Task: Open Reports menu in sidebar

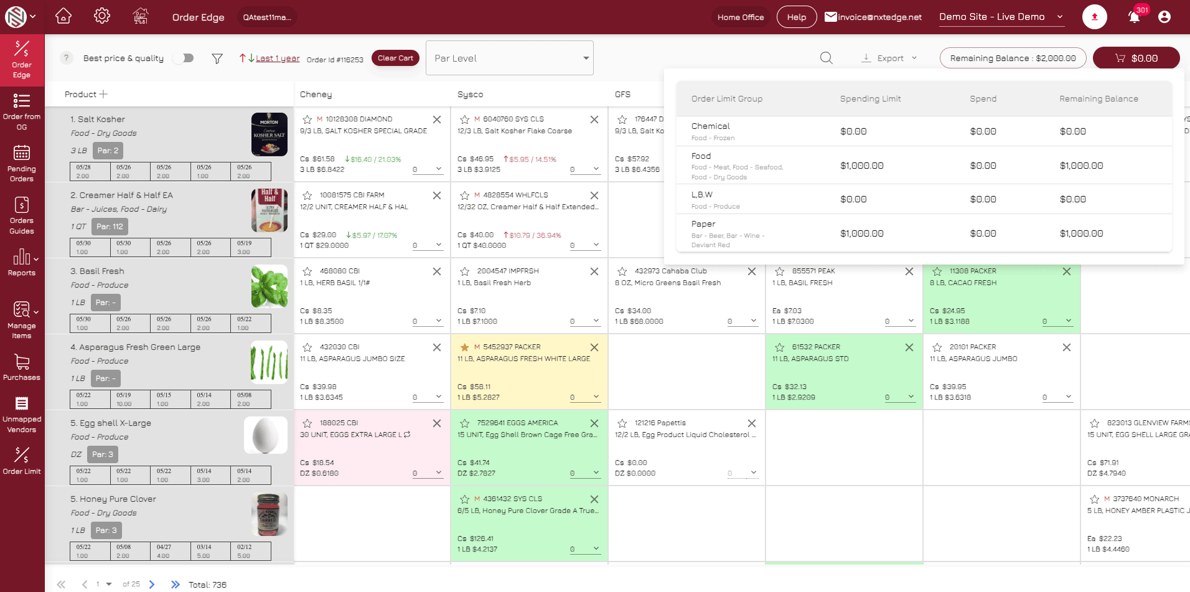Action: (22, 262)
